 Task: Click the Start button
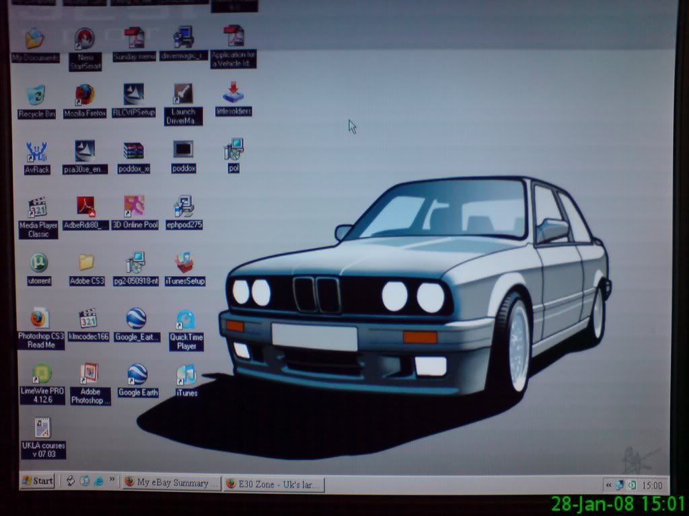click(37, 480)
